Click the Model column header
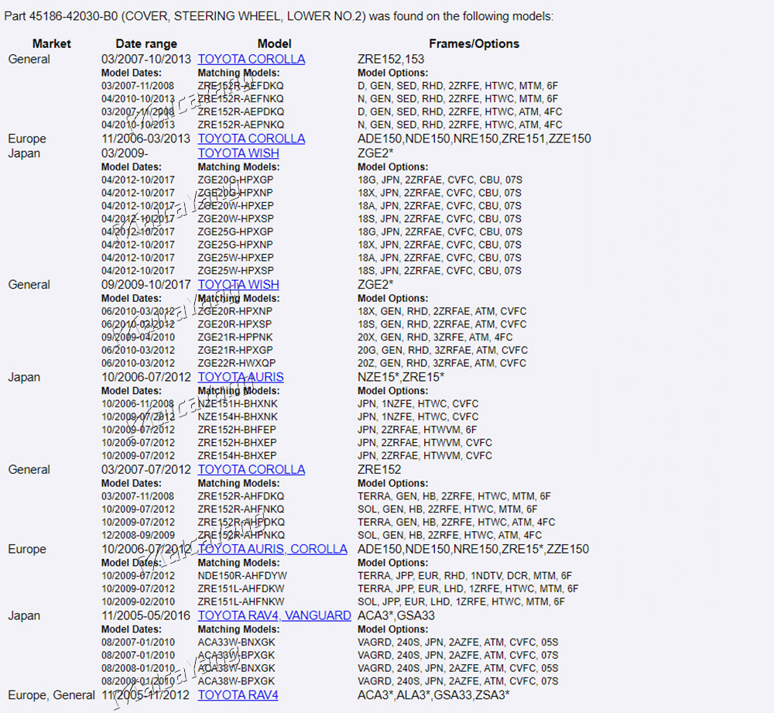Viewport: 774px width, 713px height. [x=275, y=44]
